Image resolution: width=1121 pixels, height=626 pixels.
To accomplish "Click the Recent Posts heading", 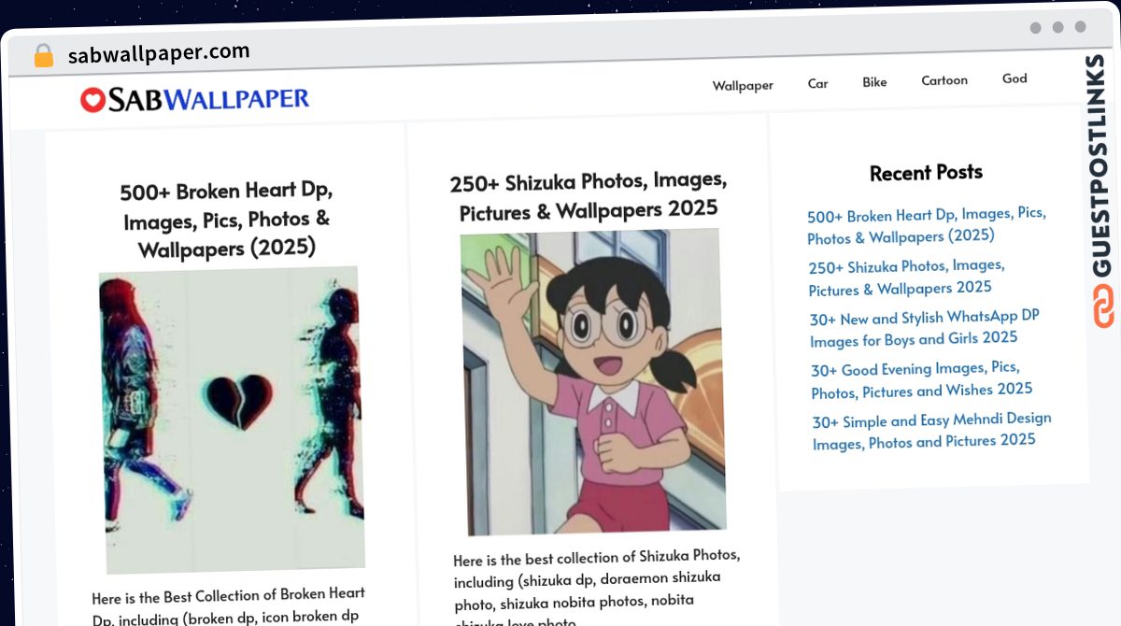I will pos(926,173).
